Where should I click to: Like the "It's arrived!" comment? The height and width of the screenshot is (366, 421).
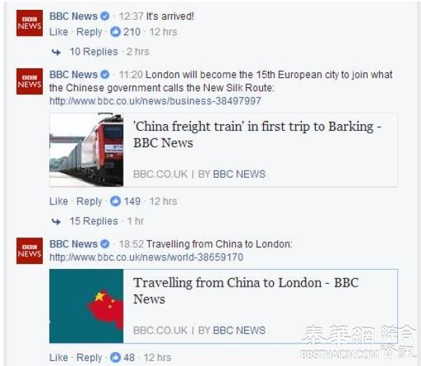tap(58, 32)
